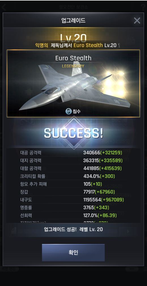Tap the 업그레이드 성공! 레벨 message bar
This screenshot has height=286, width=147.
tap(73, 230)
